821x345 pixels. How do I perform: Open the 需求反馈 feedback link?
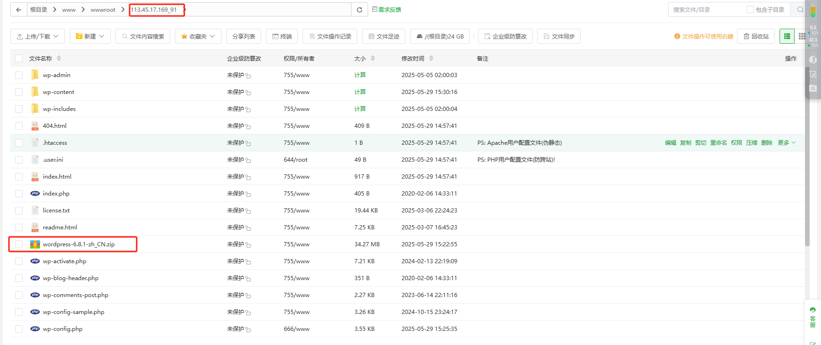click(x=387, y=9)
